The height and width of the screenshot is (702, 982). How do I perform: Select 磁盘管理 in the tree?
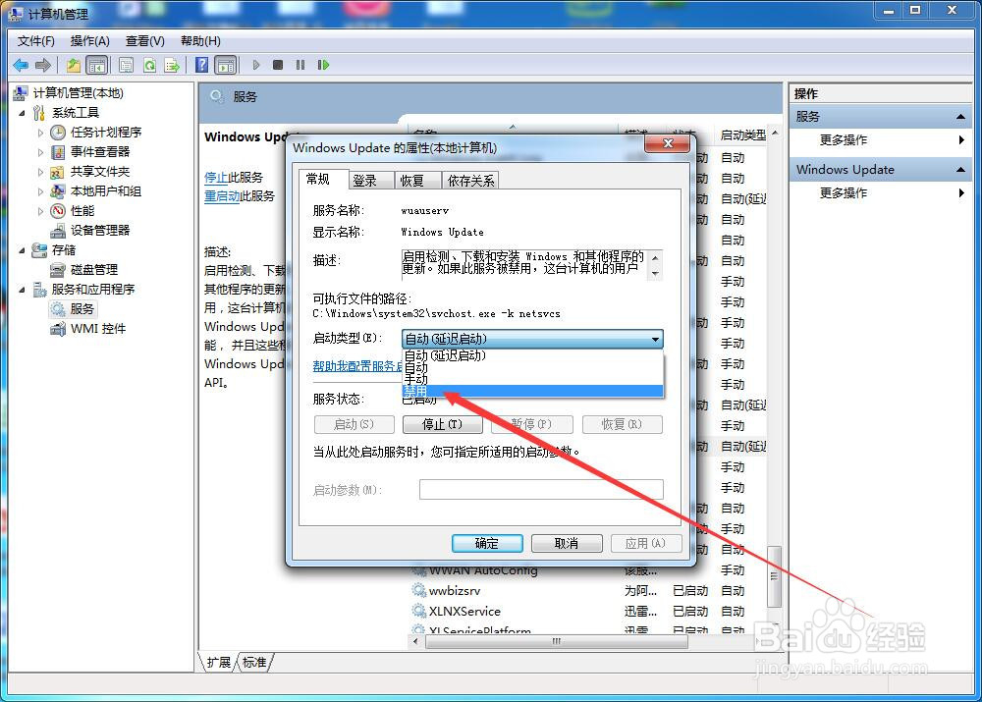click(94, 269)
